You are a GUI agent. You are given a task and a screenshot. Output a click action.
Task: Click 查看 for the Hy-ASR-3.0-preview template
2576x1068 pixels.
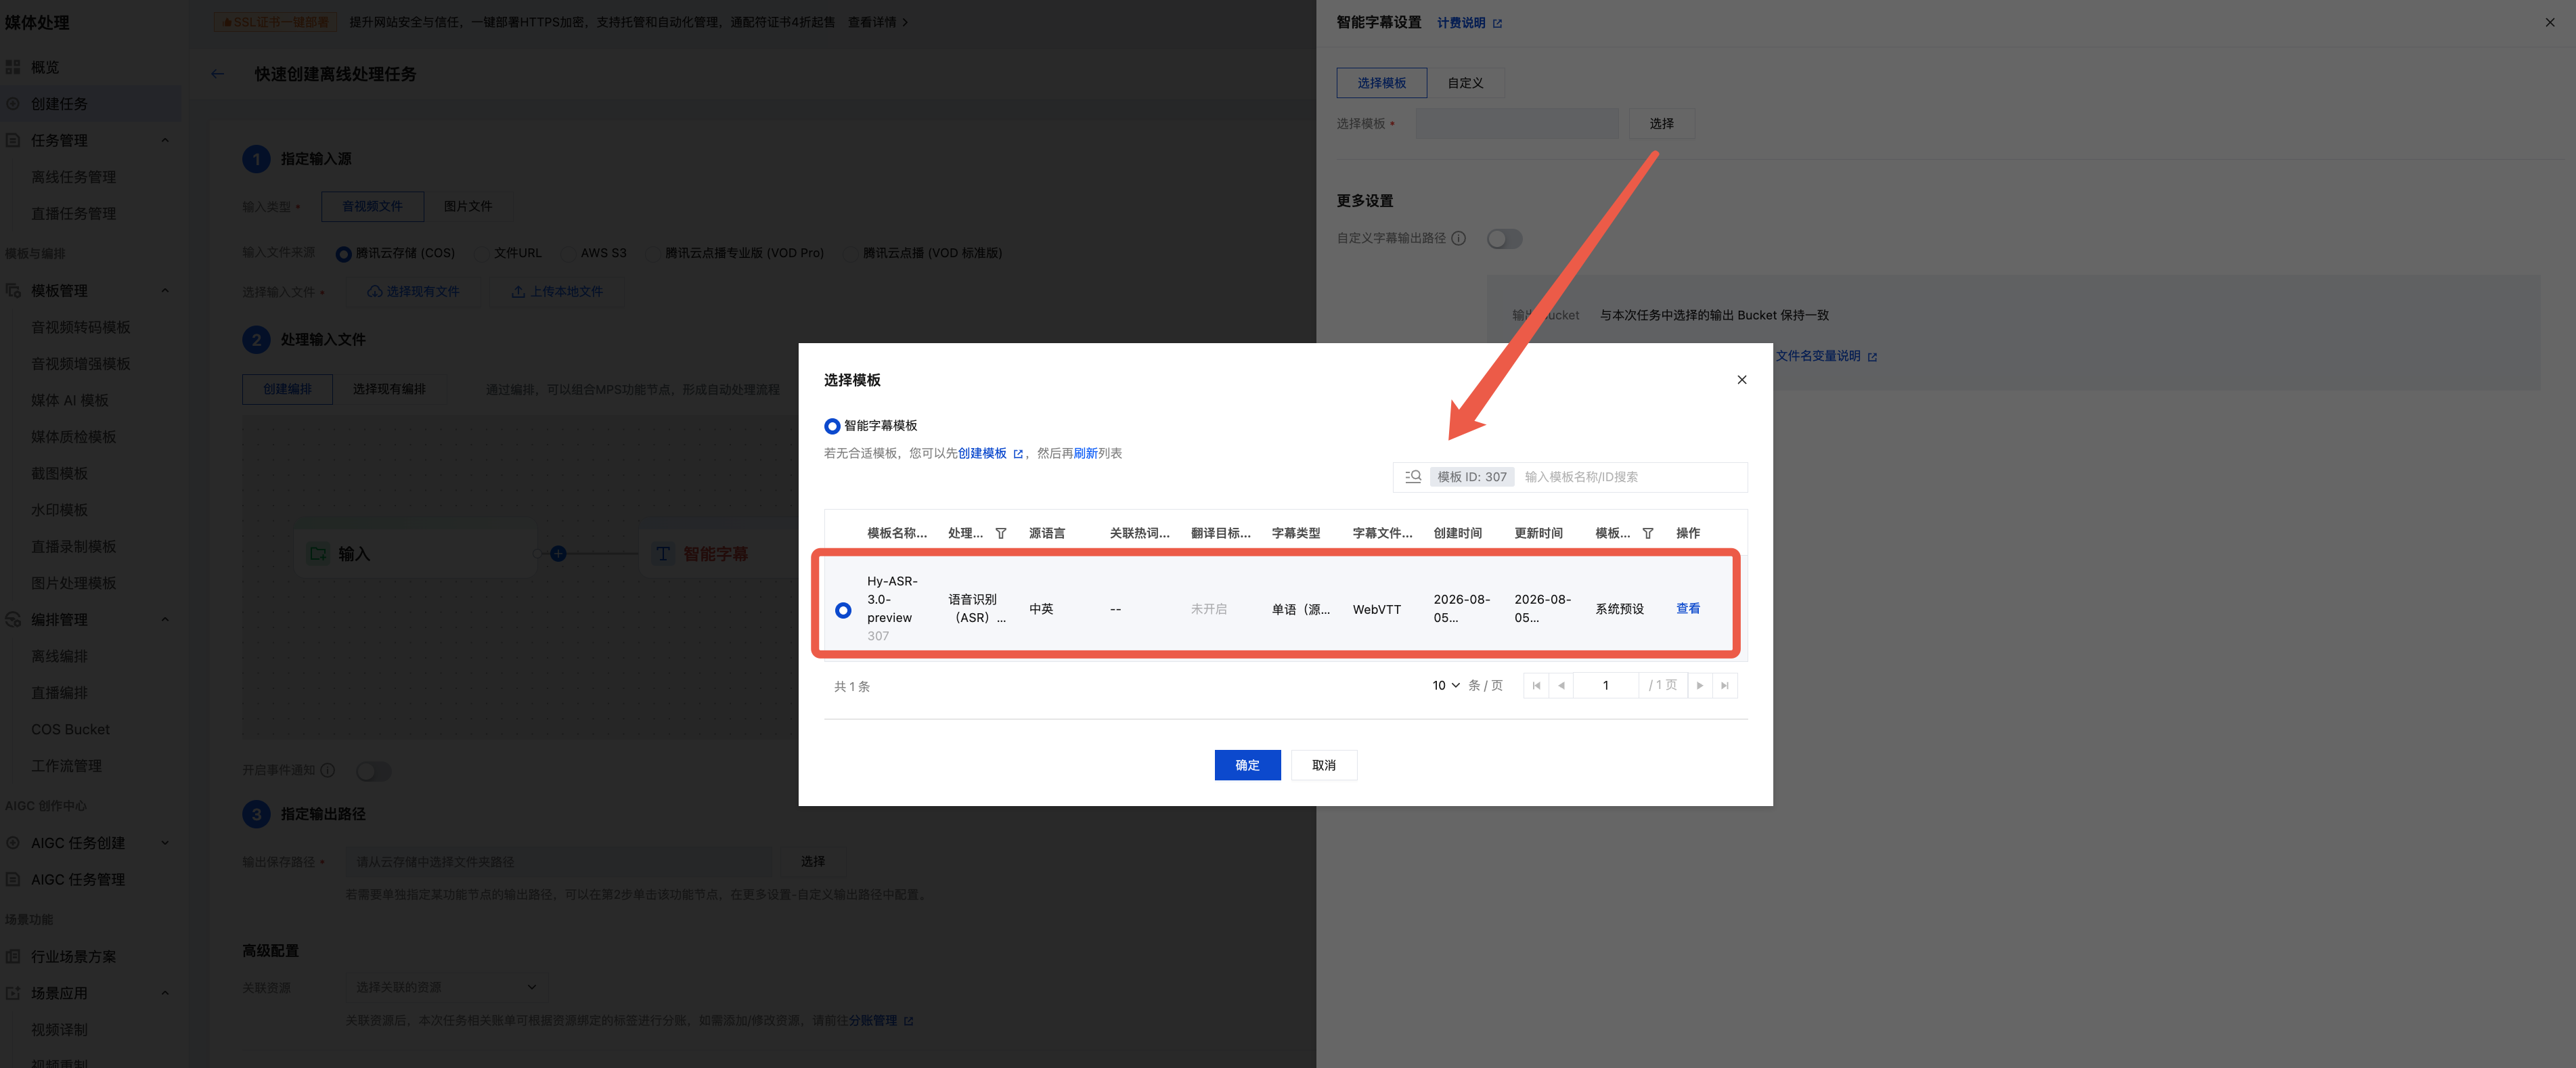(1688, 609)
